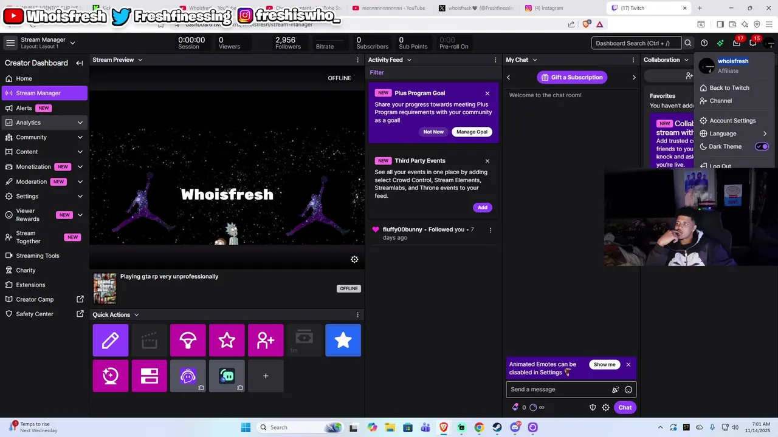This screenshot has width=778, height=437.
Task: Open My Chat three-dot options menu
Action: [633, 60]
